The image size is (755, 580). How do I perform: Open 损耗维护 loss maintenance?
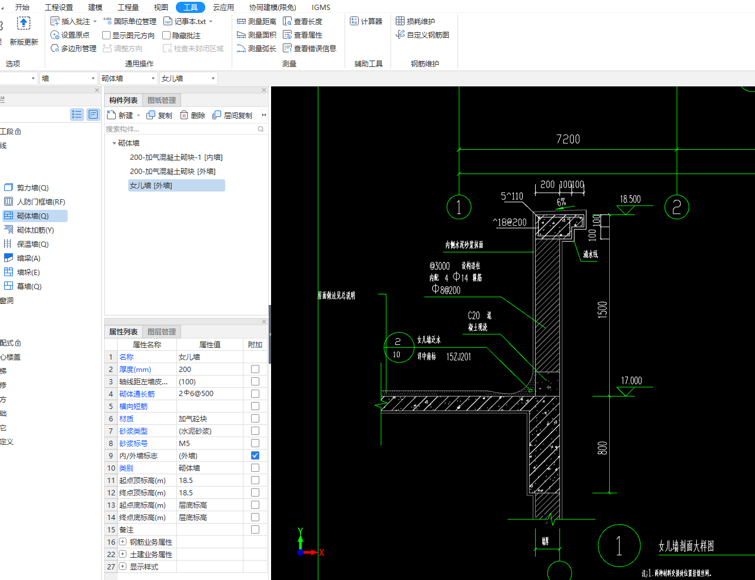tap(416, 21)
